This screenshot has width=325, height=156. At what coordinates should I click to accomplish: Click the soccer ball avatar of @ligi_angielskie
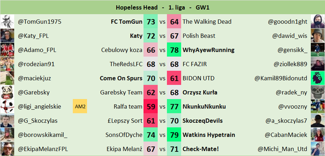(7, 106)
